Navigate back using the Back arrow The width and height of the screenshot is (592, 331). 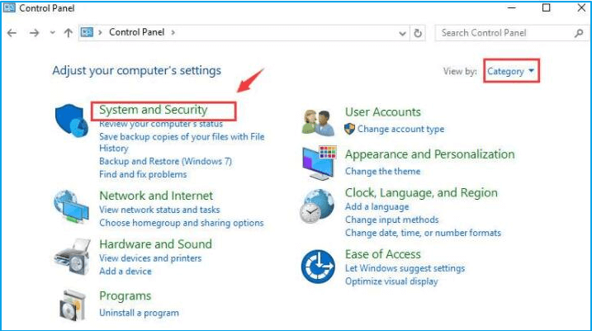click(12, 33)
